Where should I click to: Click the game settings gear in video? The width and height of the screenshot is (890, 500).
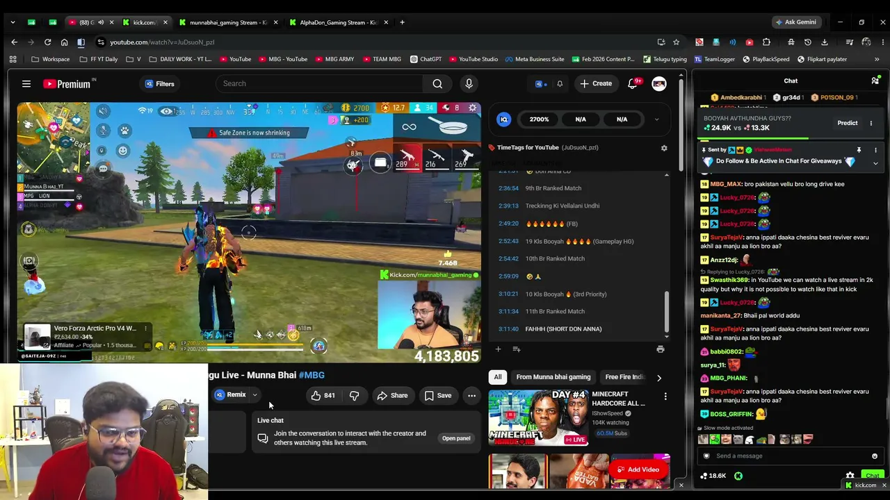pyautogui.click(x=473, y=108)
